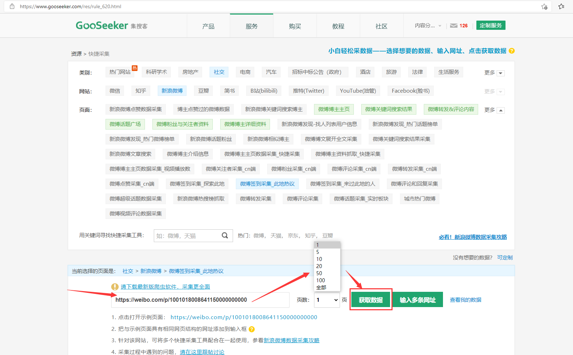
Task: Open the 教程 navigation tab
Action: tap(338, 26)
